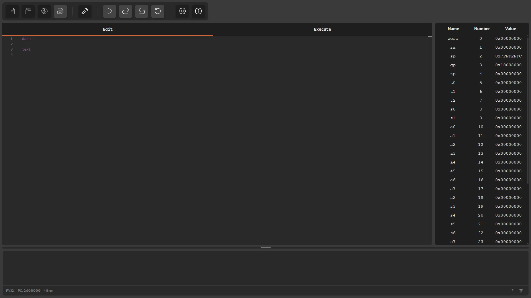Viewport: 531px width, 298px height.
Task: Open the help dialog
Action: click(198, 11)
